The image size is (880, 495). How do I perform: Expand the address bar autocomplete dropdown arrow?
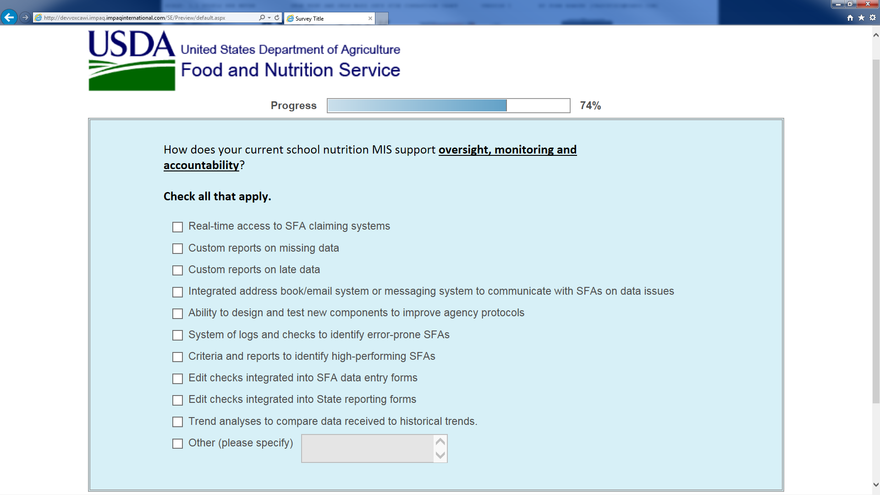coord(269,17)
